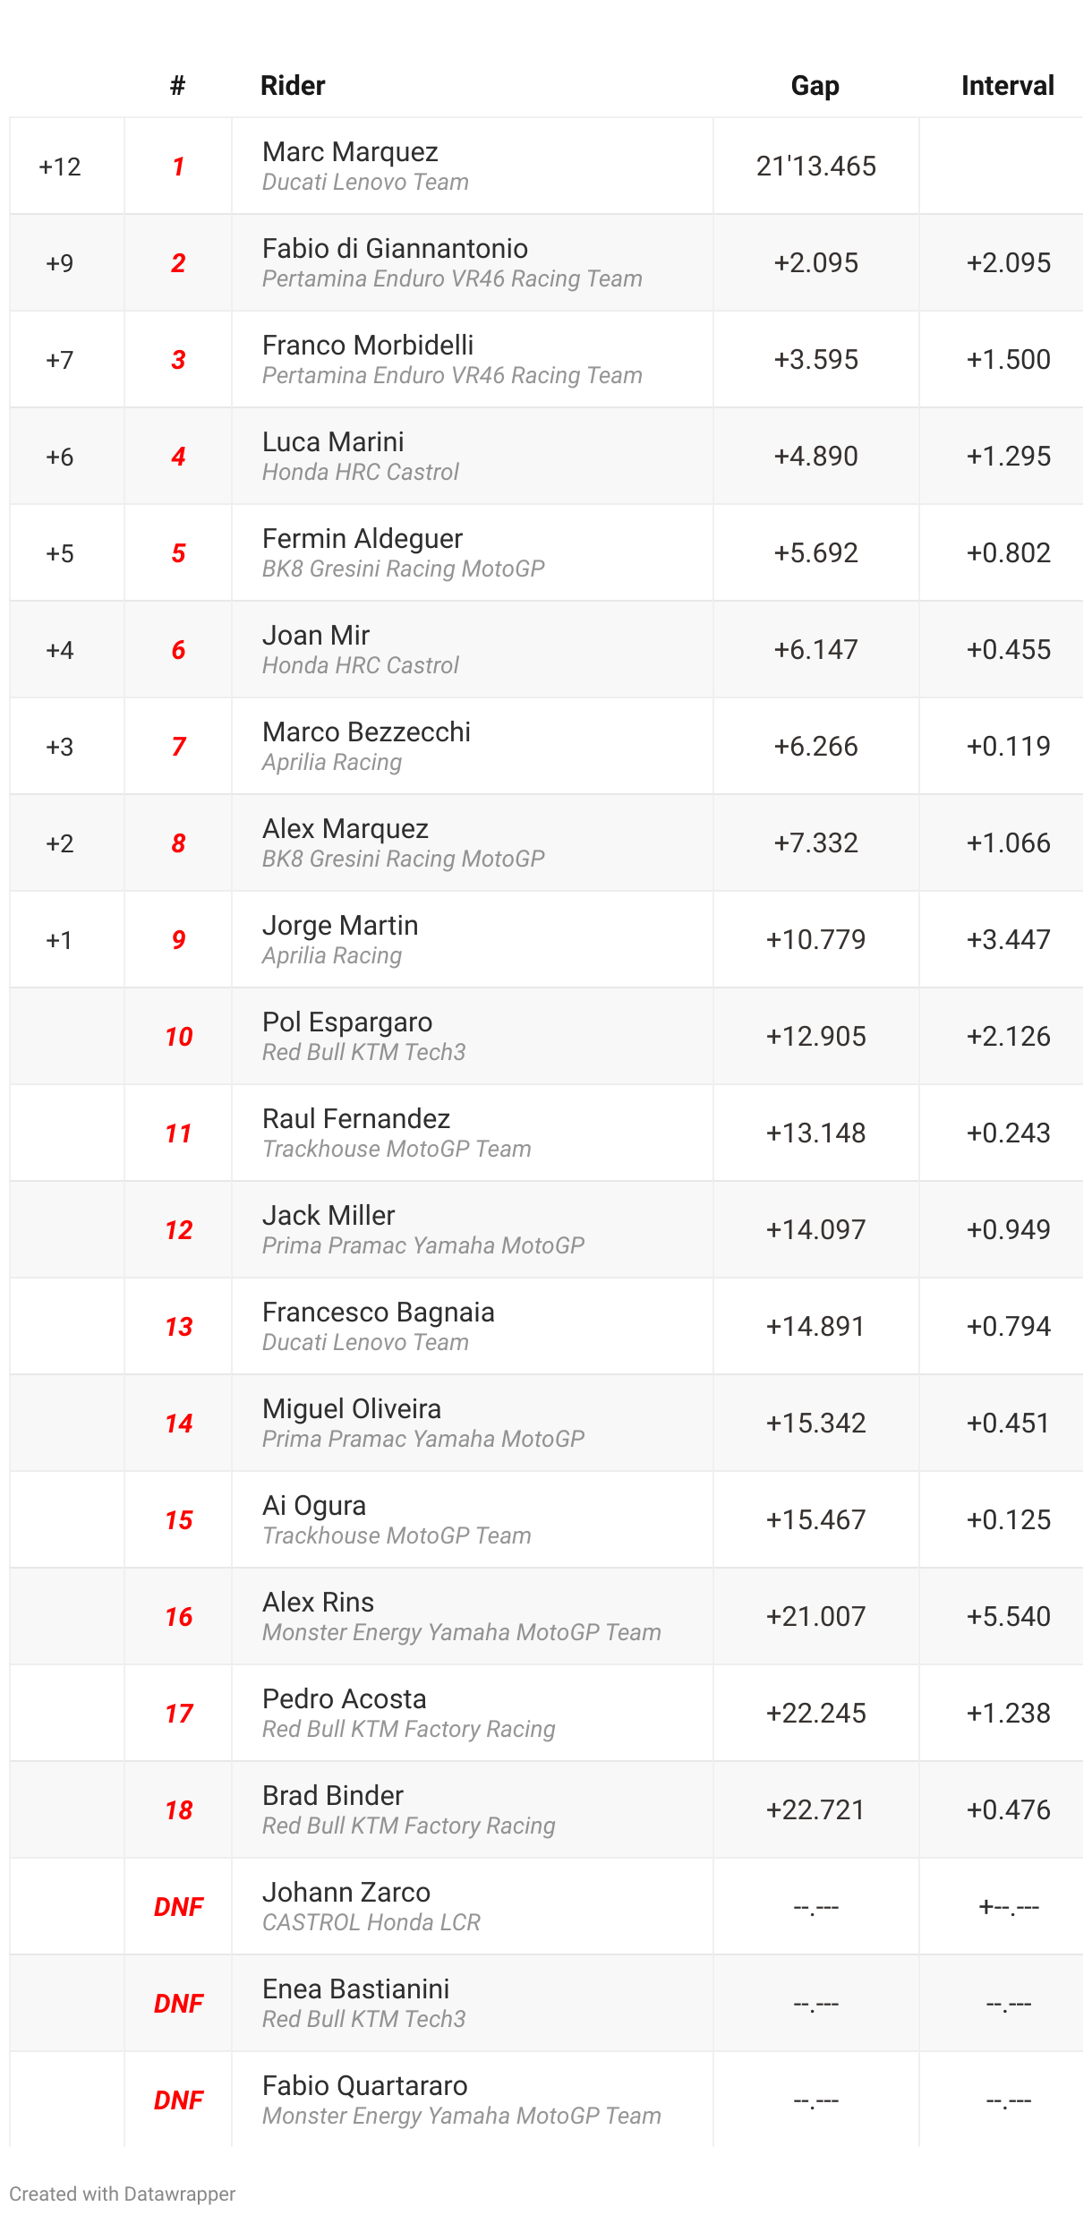Image resolution: width=1092 pixels, height=2215 pixels.
Task: Click Francesco Bagnaia's name
Action: (378, 1313)
